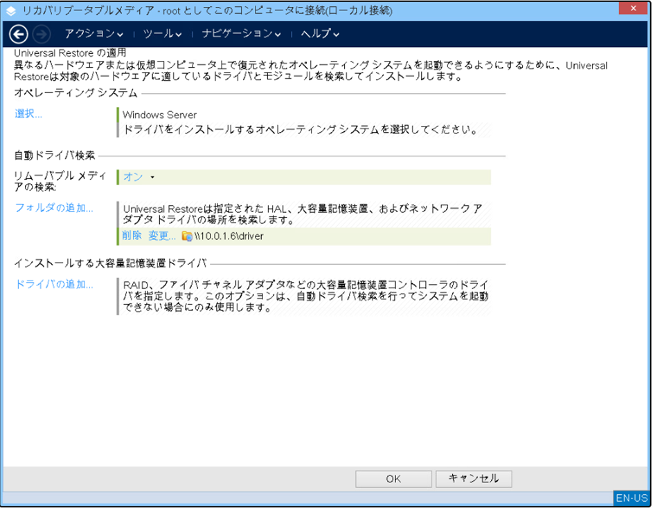Select the Windows Server operating system entry
The height and width of the screenshot is (508, 653).
160,115
